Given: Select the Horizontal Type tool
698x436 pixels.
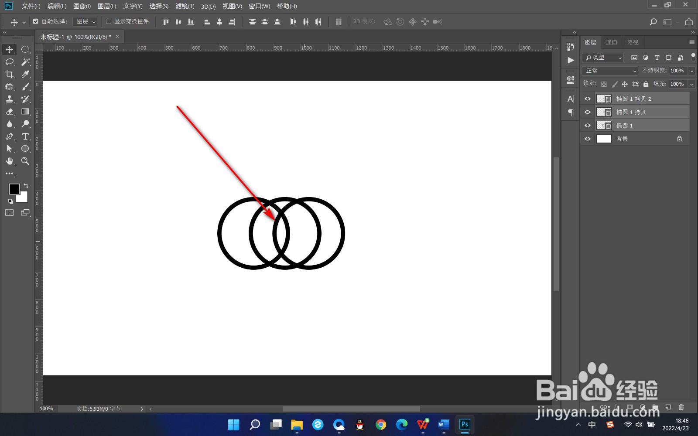Looking at the screenshot, I should (25, 136).
